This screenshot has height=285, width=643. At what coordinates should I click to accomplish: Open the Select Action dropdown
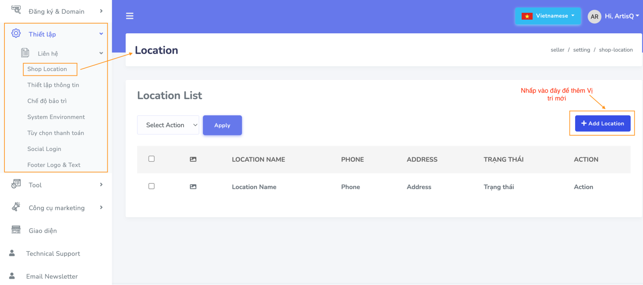tap(168, 125)
